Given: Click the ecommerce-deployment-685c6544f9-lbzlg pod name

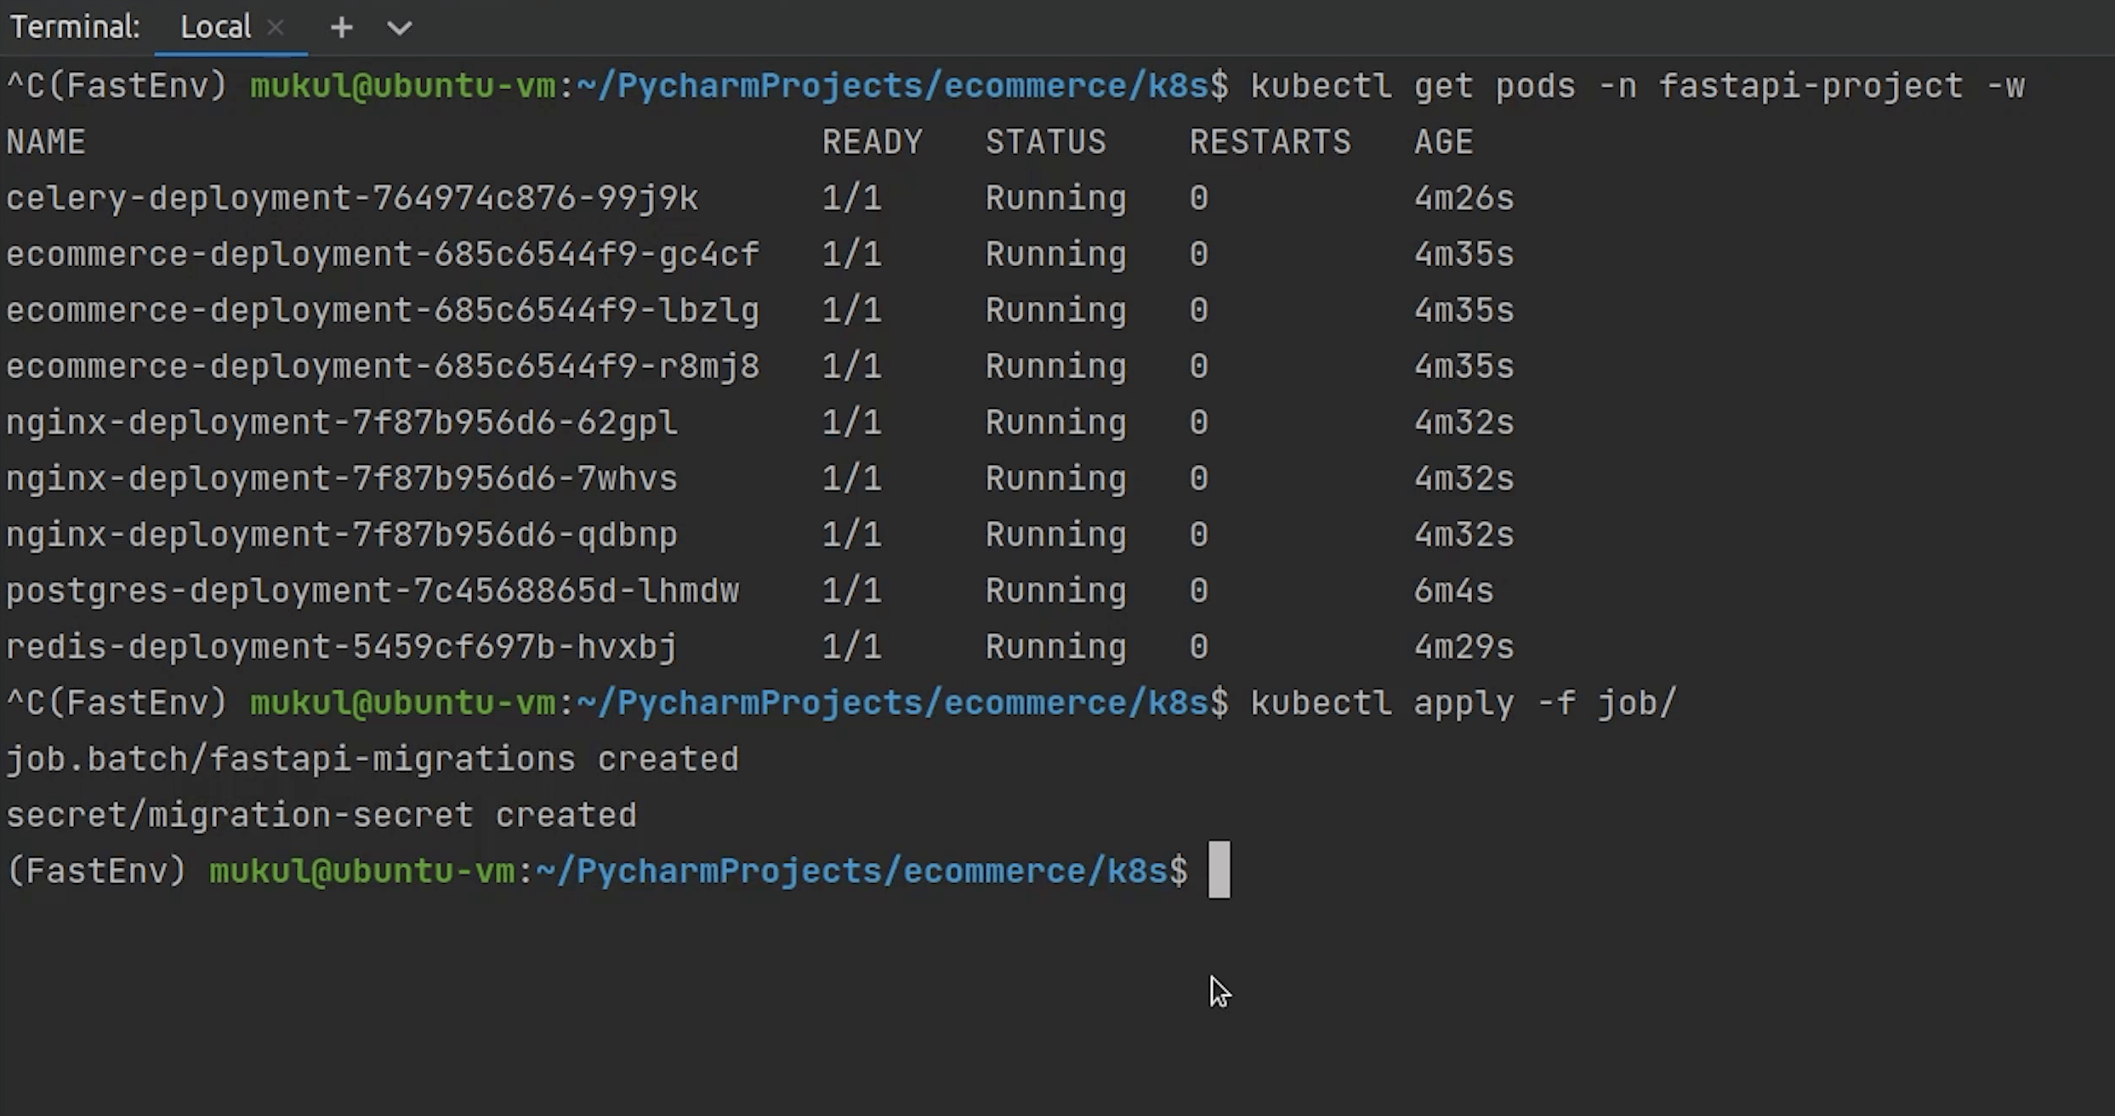Looking at the screenshot, I should point(383,310).
